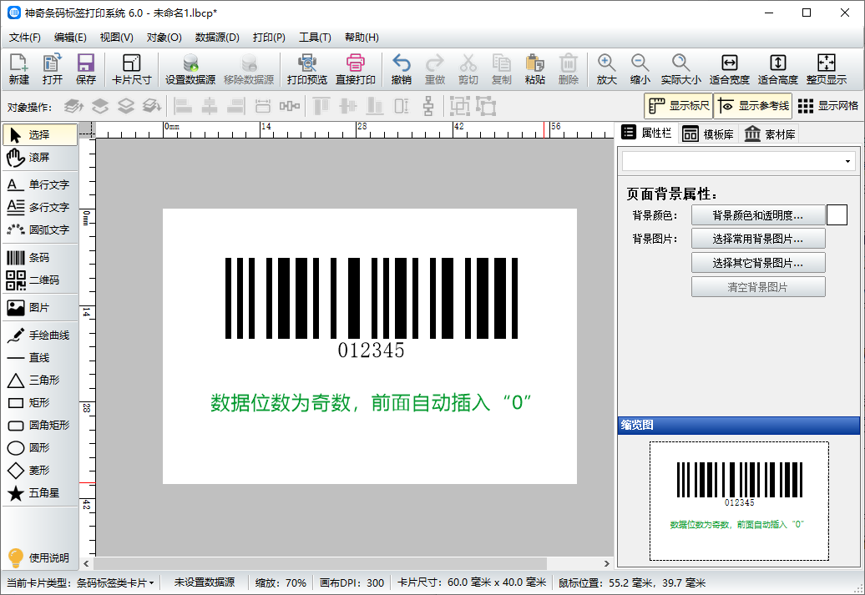Image resolution: width=865 pixels, height=595 pixels.
Task: Select the 矩形 rectangle tool
Action: point(40,402)
